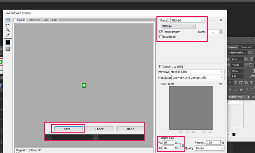Image resolution: width=255 pixels, height=153 pixels.
Task: Click the add new color to table icon
Action: [204, 132]
